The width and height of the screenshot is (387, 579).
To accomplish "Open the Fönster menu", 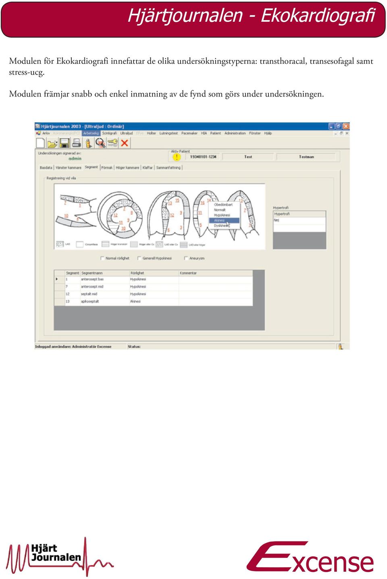I will tap(255, 133).
